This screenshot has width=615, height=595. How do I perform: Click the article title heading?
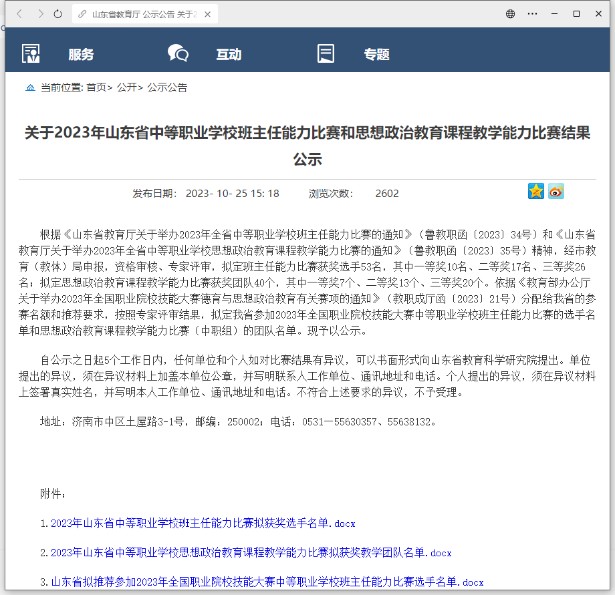[307, 146]
